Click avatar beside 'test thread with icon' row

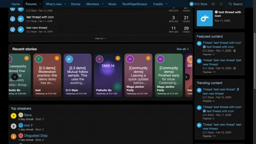pos(21,19)
